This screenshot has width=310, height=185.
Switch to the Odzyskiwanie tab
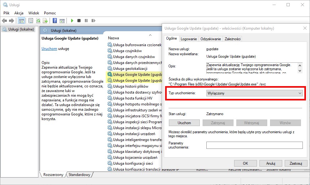(210, 39)
